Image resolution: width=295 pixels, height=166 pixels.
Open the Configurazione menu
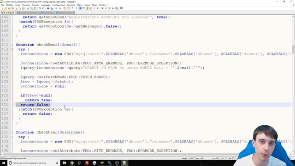click(59, 5)
